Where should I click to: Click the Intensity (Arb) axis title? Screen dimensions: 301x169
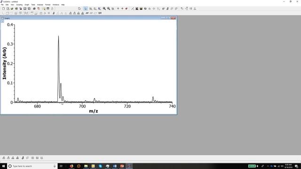[4, 63]
